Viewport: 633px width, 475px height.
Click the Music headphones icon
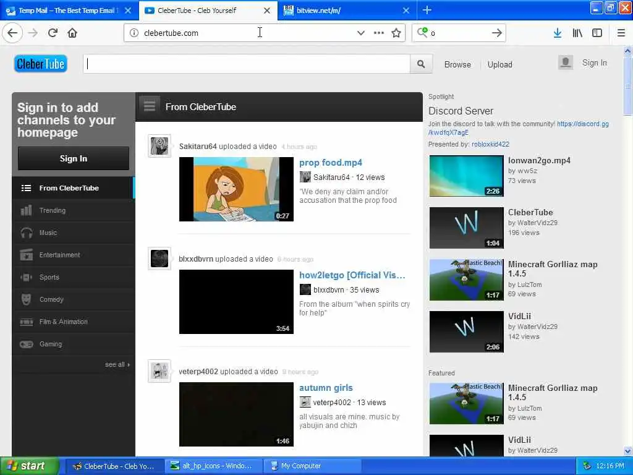[x=26, y=233]
